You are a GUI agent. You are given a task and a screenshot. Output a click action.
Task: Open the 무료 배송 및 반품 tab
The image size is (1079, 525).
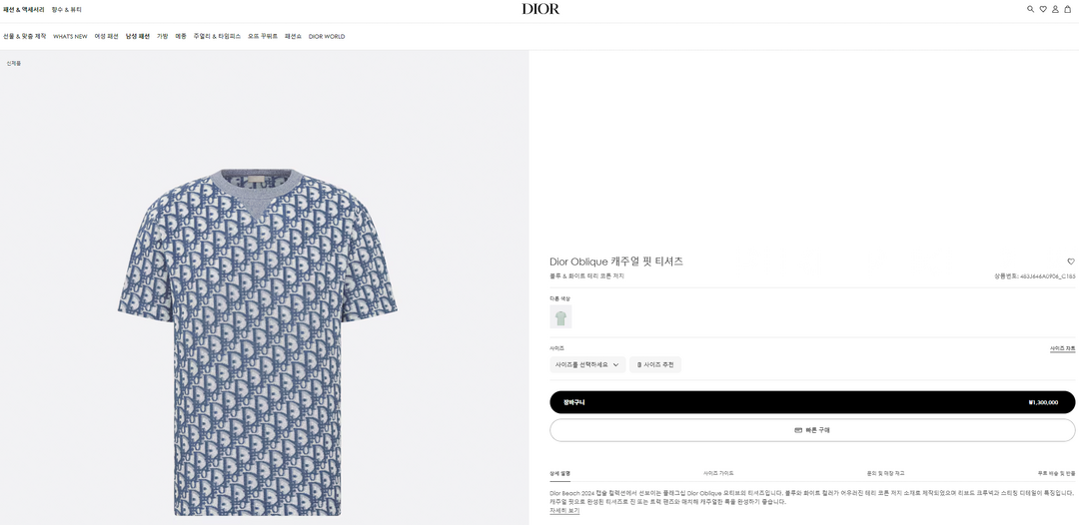[1056, 473]
